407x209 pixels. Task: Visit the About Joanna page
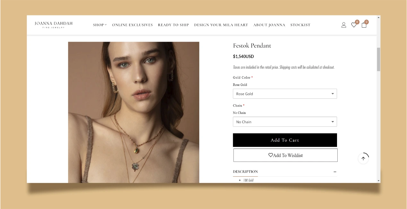pyautogui.click(x=269, y=25)
